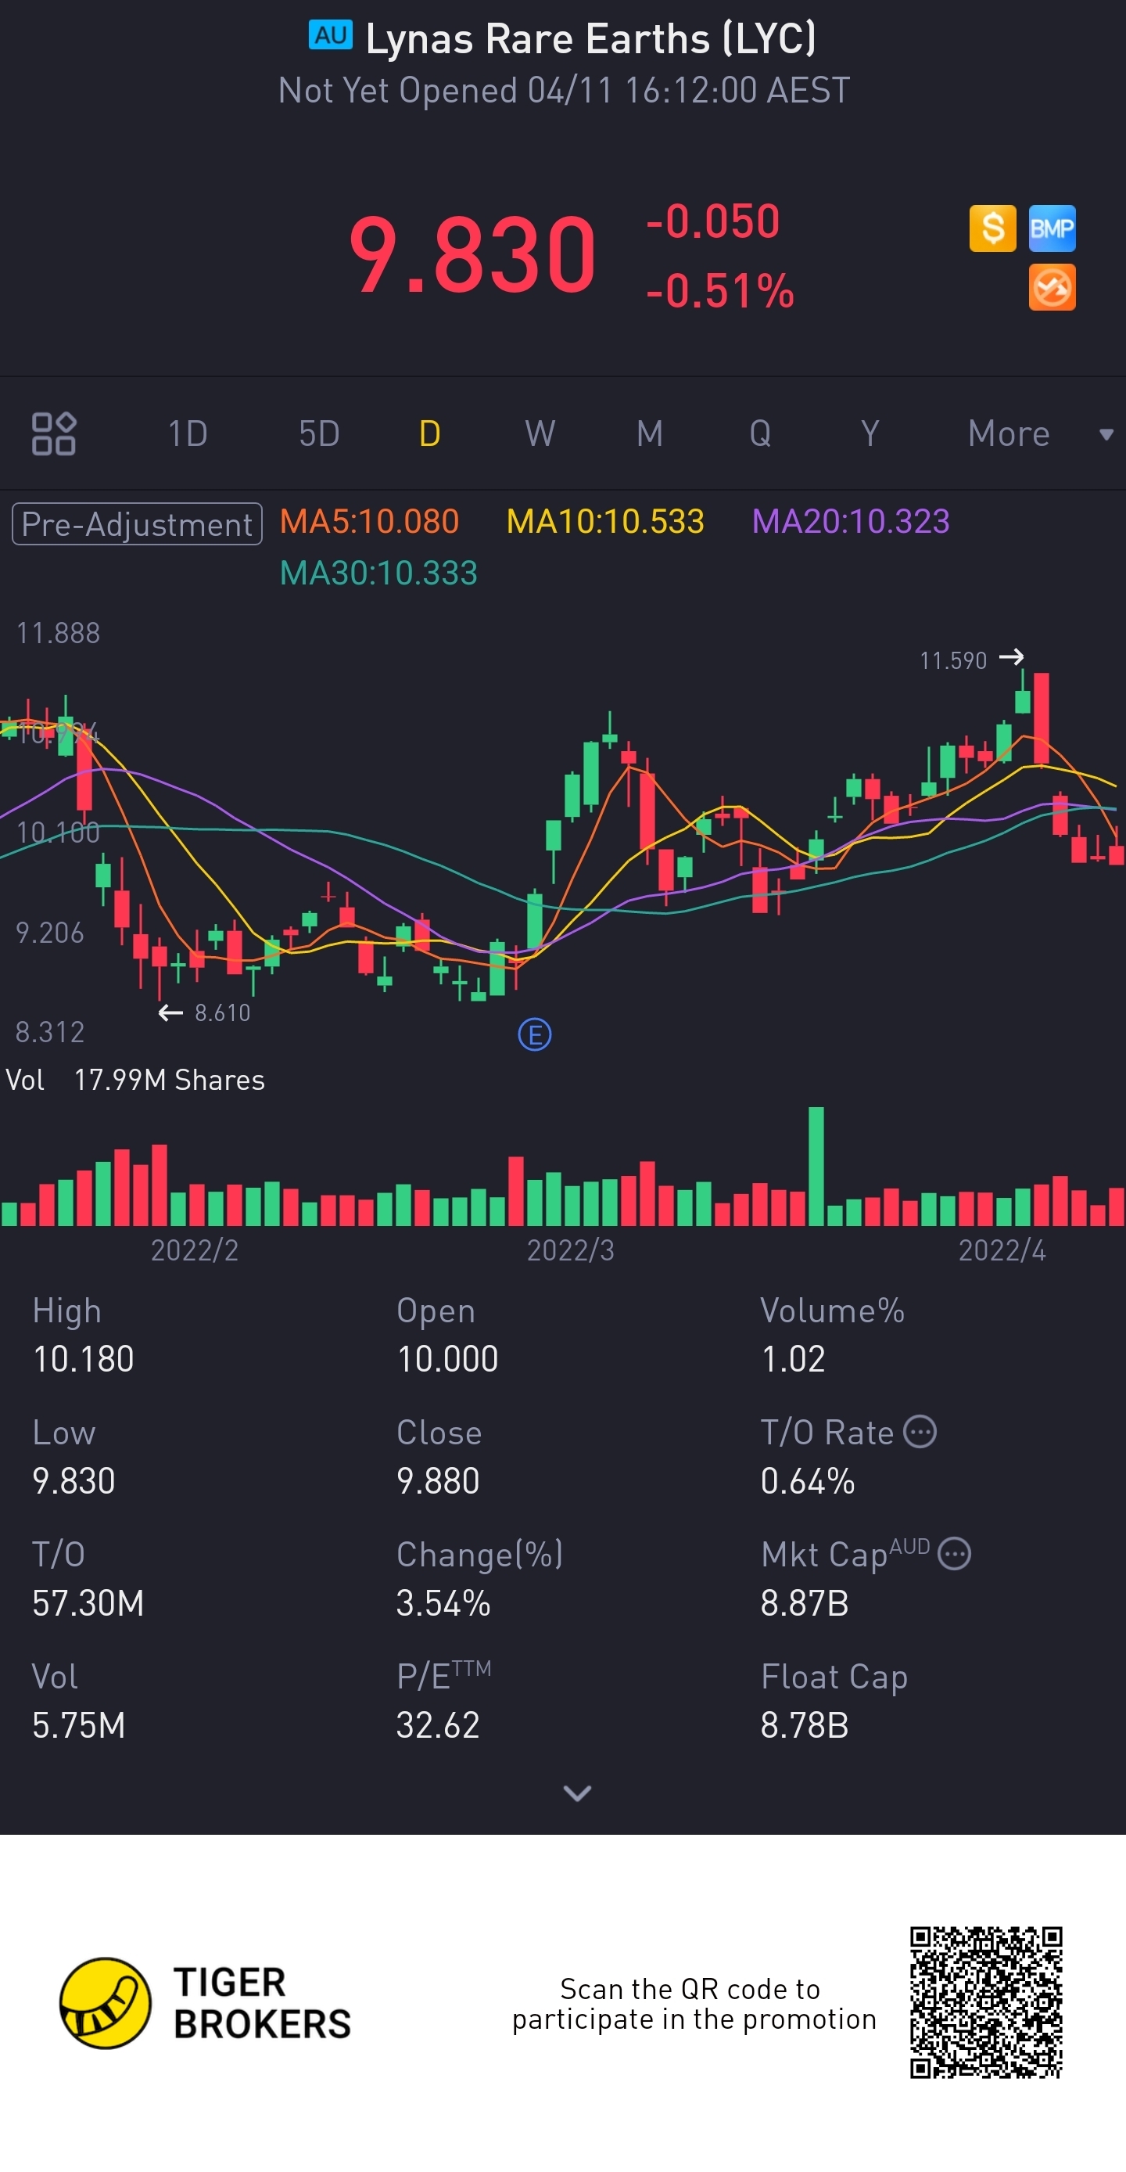Select the M monthly chart tab

650,433
